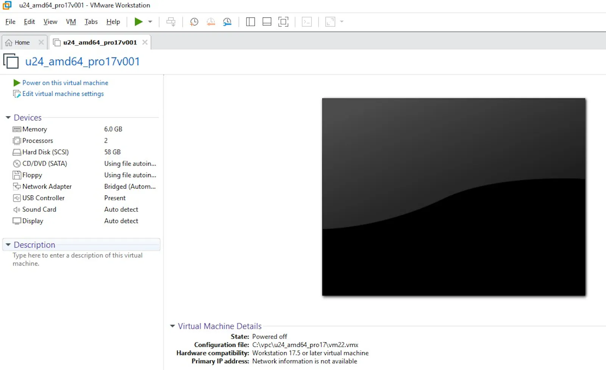Toggle the thumbnail bar icon

point(267,22)
